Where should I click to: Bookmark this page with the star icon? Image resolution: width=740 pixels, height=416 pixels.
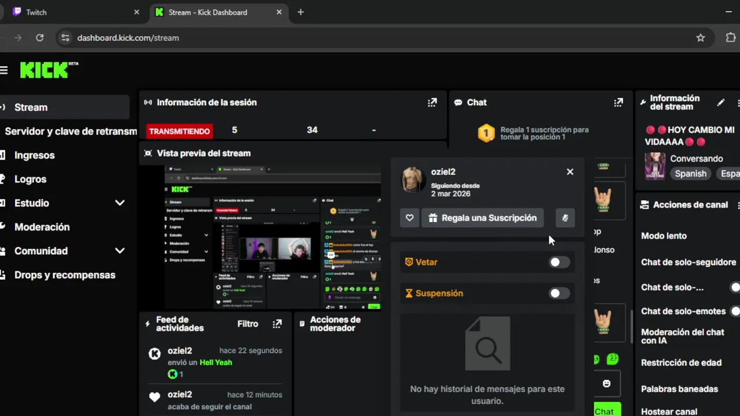[701, 38]
